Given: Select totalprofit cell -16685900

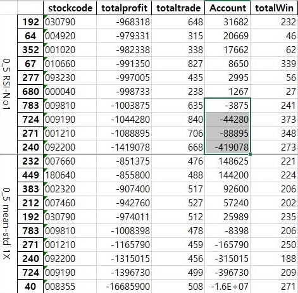Looking at the screenshot, I should [124, 286].
